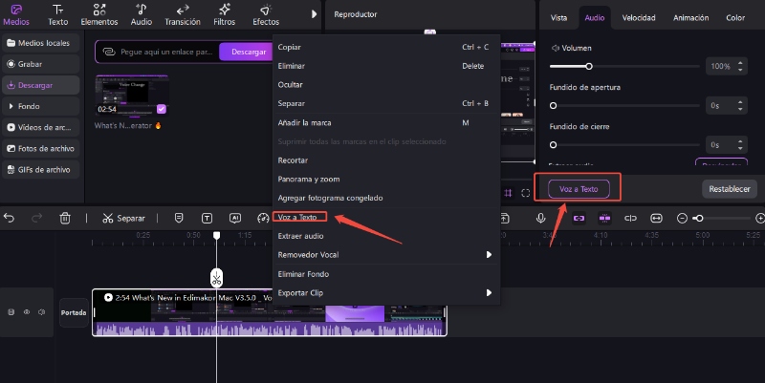Expand the Exportar Clip submenu
The image size is (765, 383).
[488, 292]
